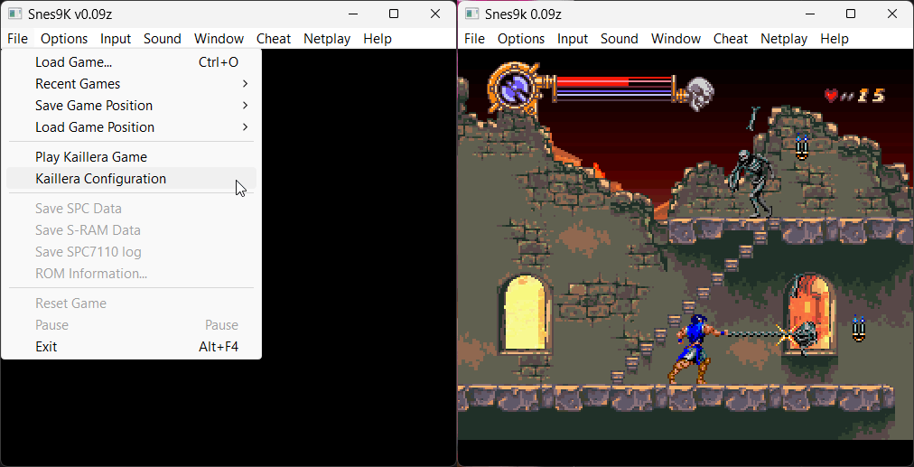Open Netplay menu in right Snes9k 0.09z window

[784, 39]
